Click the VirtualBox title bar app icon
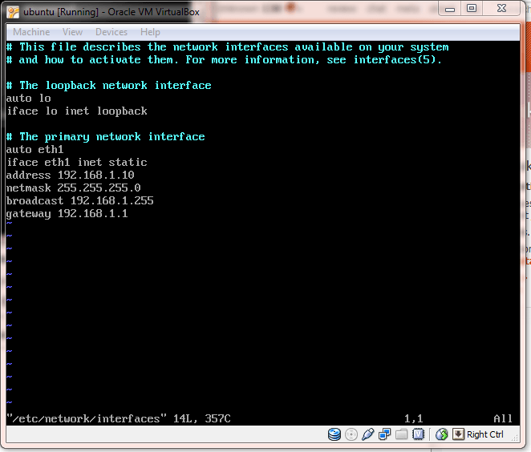This screenshot has height=452, width=531. [x=13, y=12]
